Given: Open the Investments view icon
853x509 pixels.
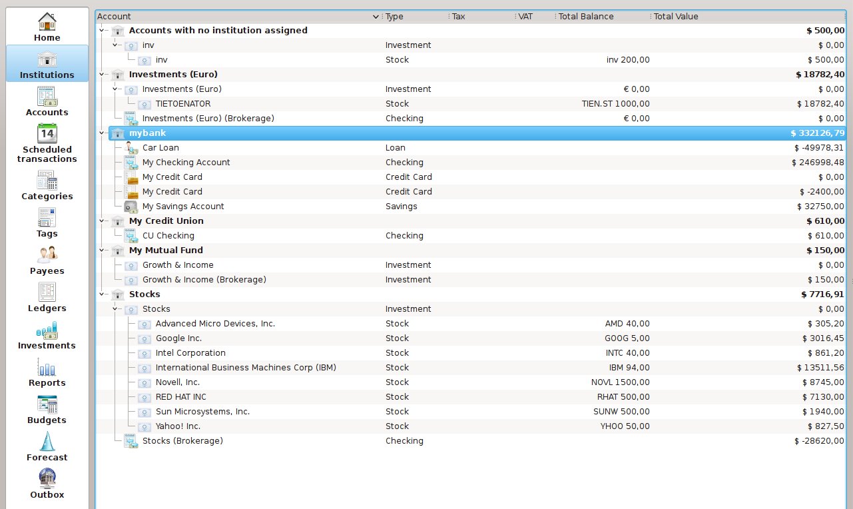Looking at the screenshot, I should click(x=47, y=329).
